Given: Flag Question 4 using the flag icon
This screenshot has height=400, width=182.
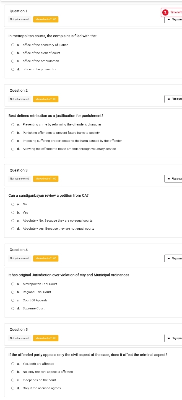Looking at the screenshot, I should pos(174,258).
